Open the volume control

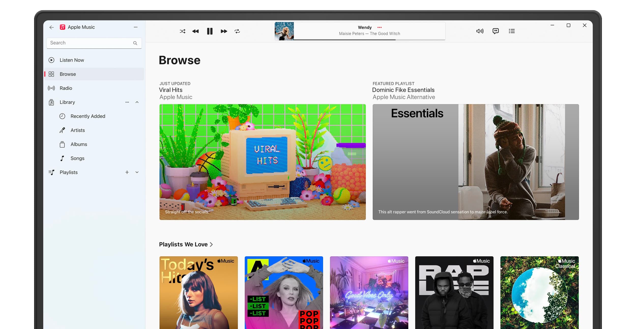(x=480, y=31)
